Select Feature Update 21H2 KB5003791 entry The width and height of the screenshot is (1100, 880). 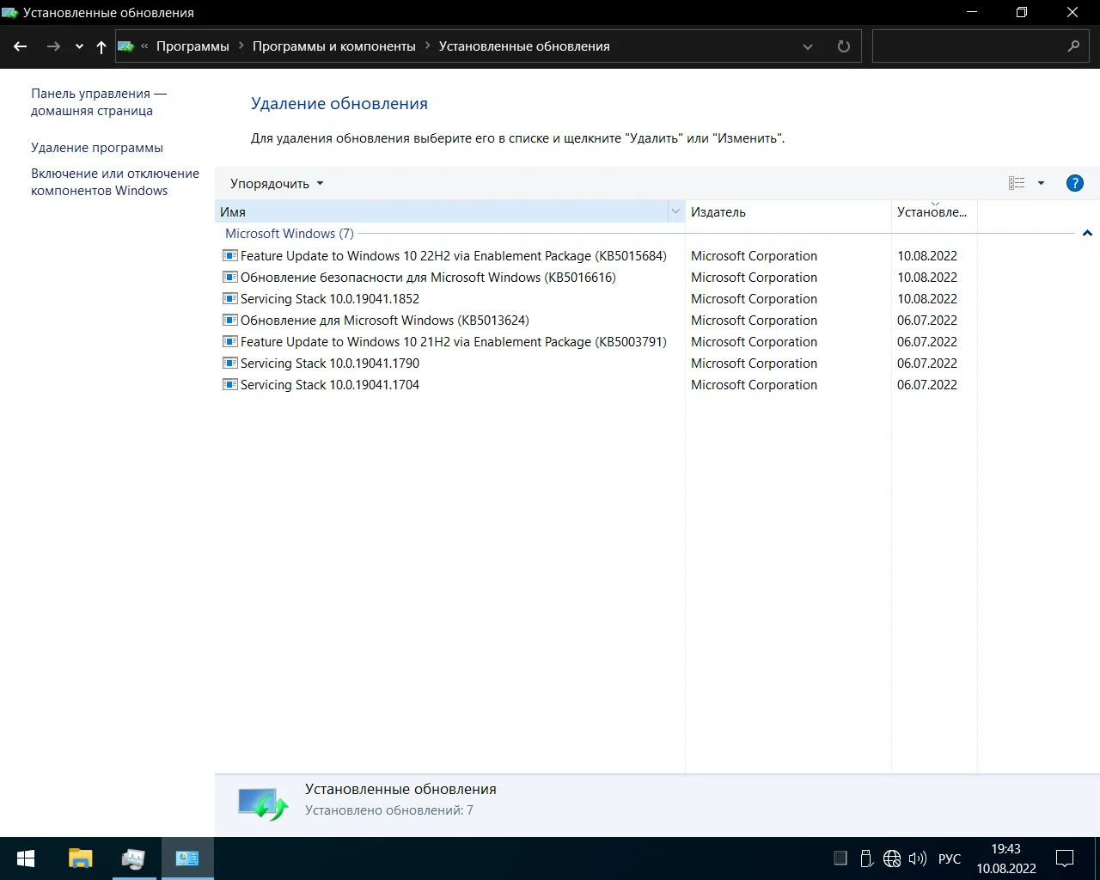(x=453, y=342)
